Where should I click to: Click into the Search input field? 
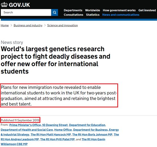point(26,12)
